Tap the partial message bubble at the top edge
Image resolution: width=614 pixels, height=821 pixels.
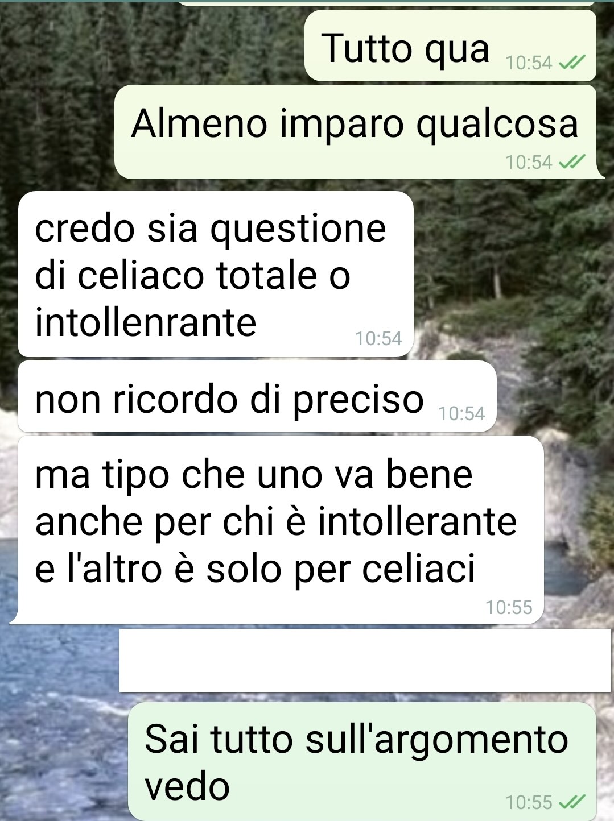(387, 3)
